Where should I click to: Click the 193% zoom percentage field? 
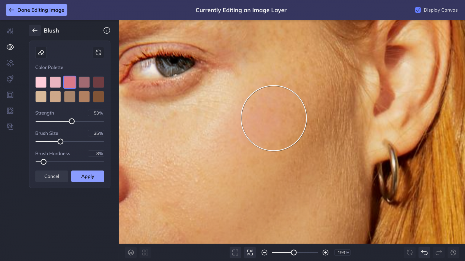coord(342,252)
